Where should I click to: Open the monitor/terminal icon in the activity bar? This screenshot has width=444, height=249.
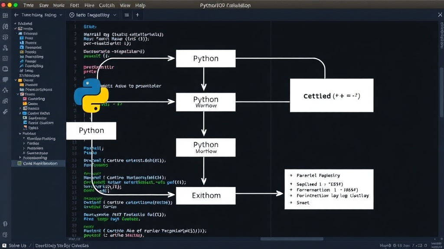(5, 69)
